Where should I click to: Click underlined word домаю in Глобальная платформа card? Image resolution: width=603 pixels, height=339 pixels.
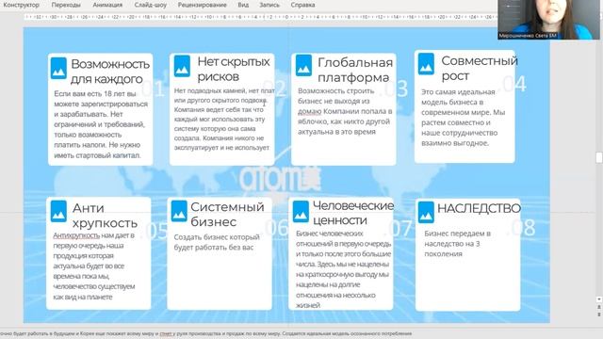point(309,111)
